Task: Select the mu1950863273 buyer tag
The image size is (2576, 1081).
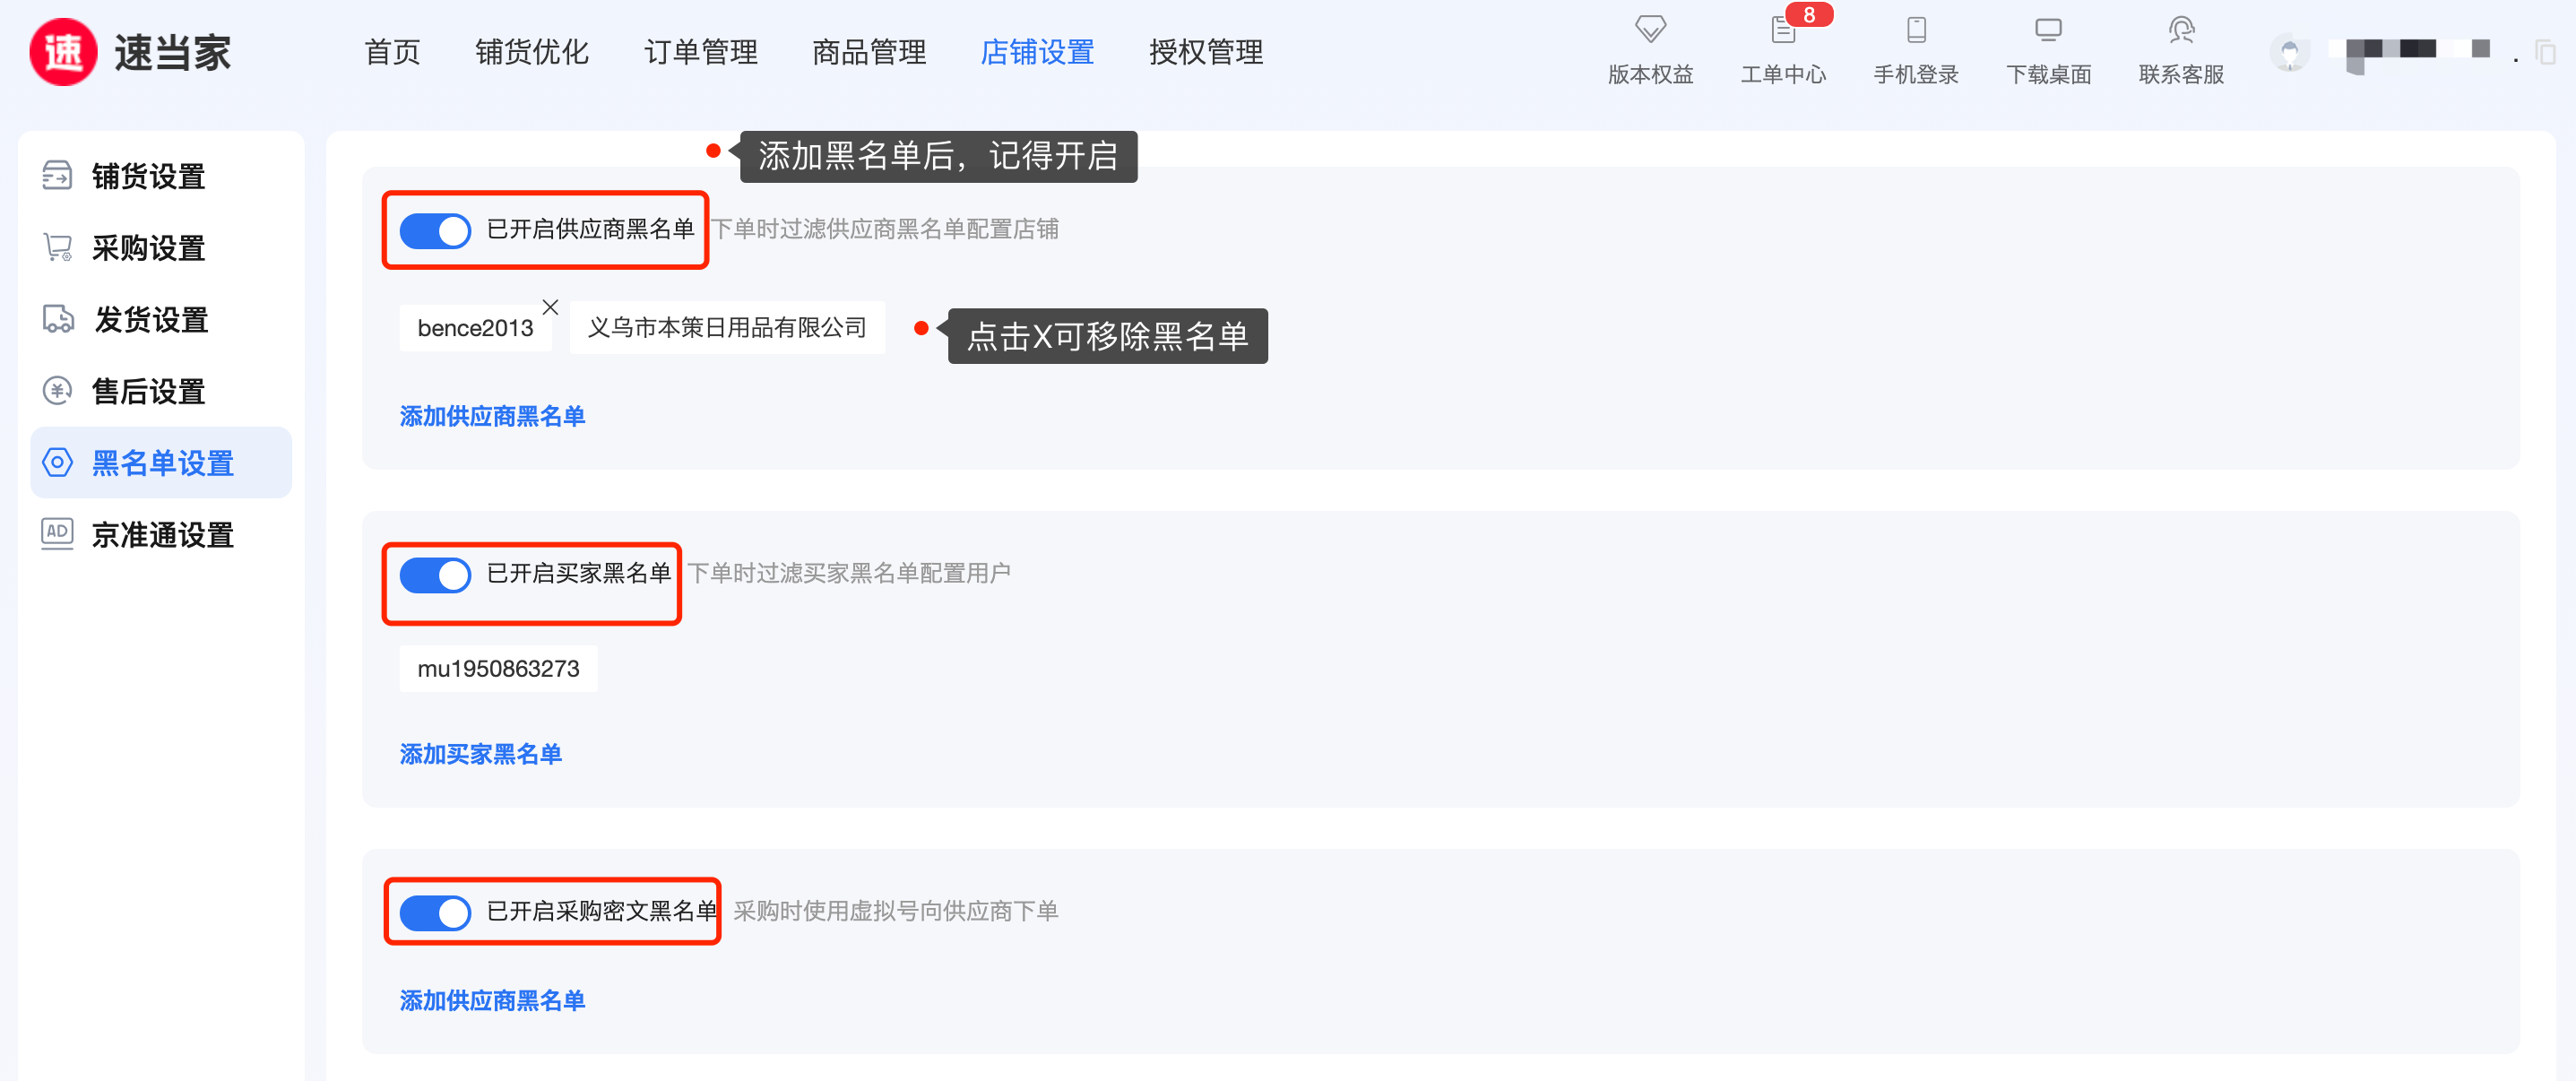Action: click(498, 669)
